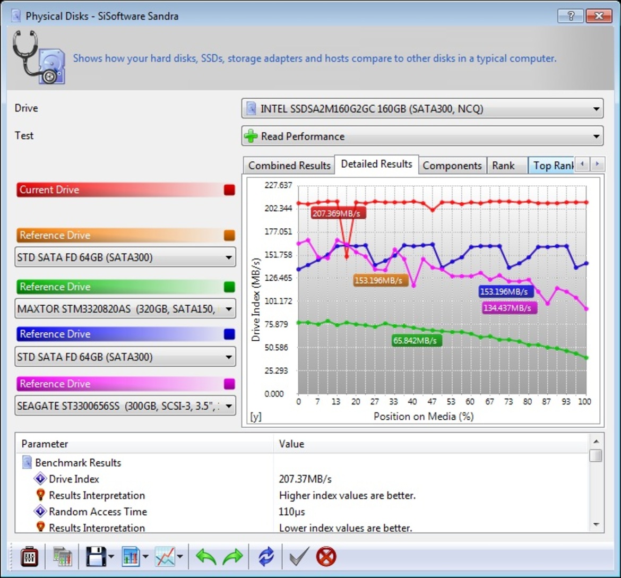Viewport: 621px width, 578px height.
Task: Click the Value column header
Action: tap(430, 444)
